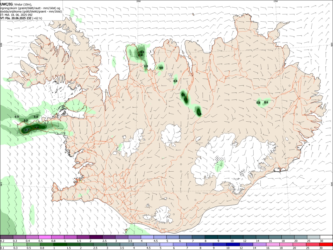
Task: Select the 20W longitude label
Action: (x=138, y=1)
